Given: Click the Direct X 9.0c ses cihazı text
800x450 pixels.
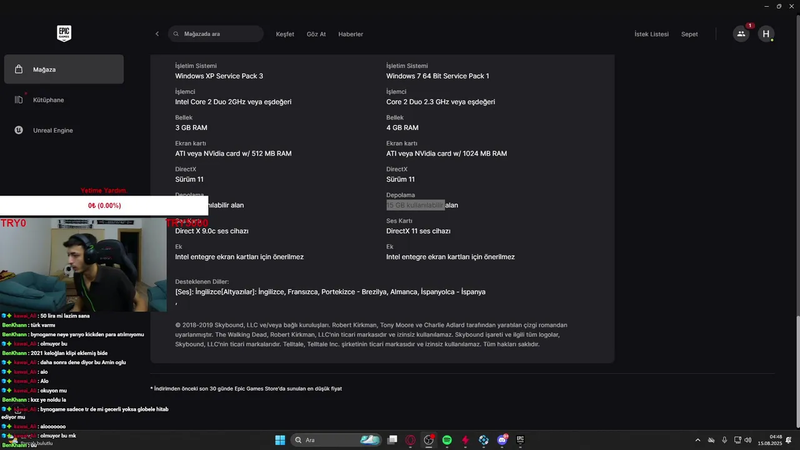Looking at the screenshot, I should pos(212,231).
